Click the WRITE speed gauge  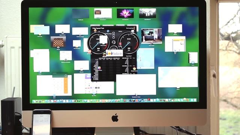98,43
